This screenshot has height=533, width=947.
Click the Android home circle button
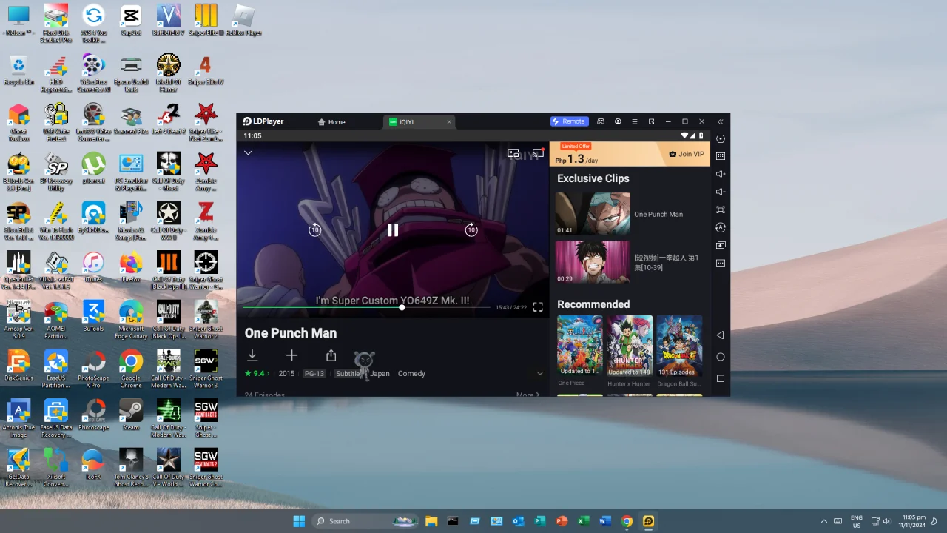pos(721,357)
